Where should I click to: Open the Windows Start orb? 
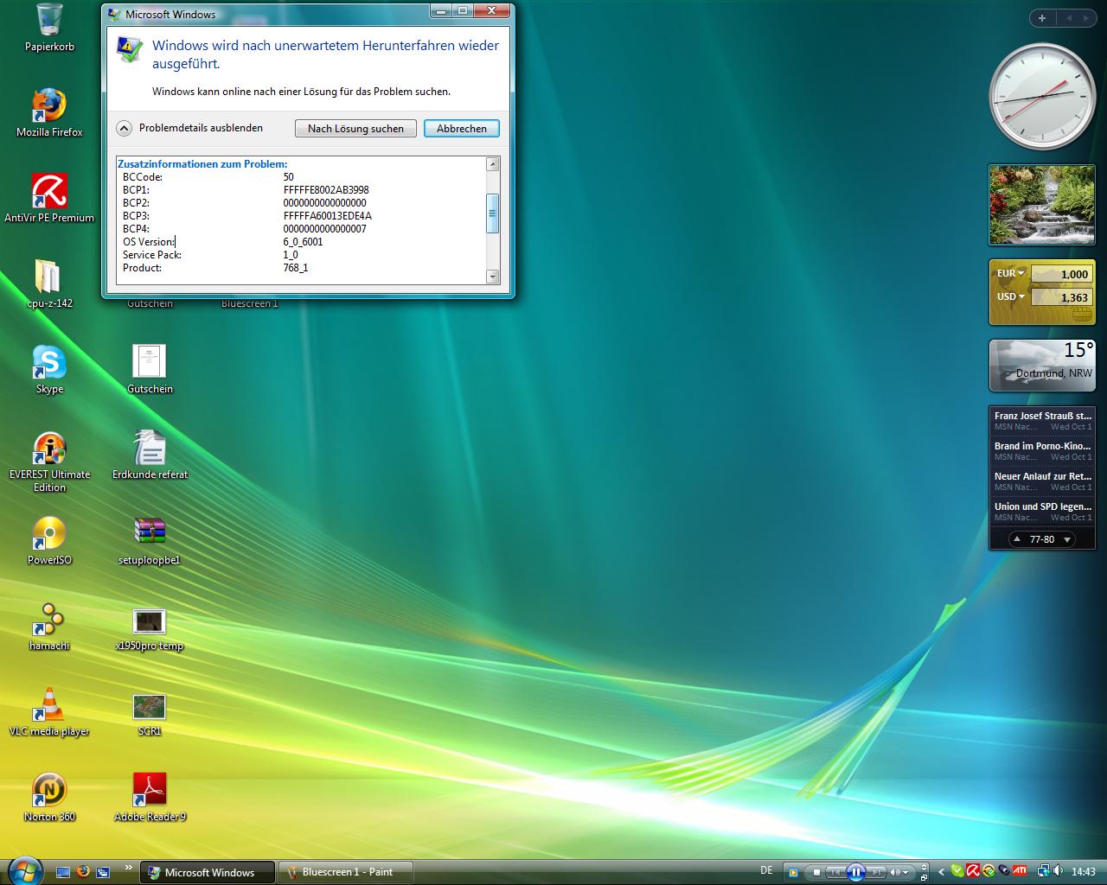click(24, 870)
